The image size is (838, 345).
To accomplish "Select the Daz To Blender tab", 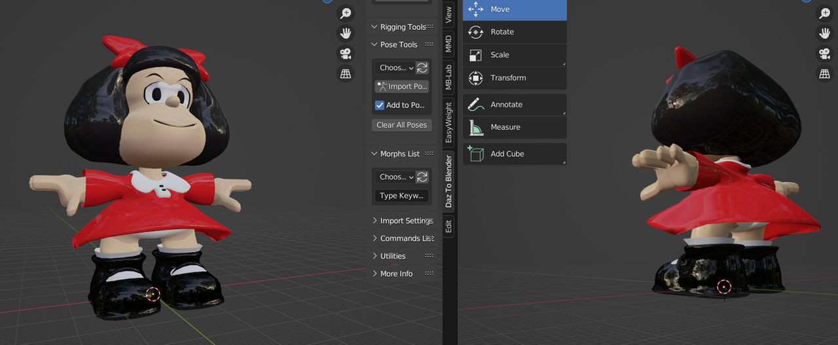I will (448, 181).
